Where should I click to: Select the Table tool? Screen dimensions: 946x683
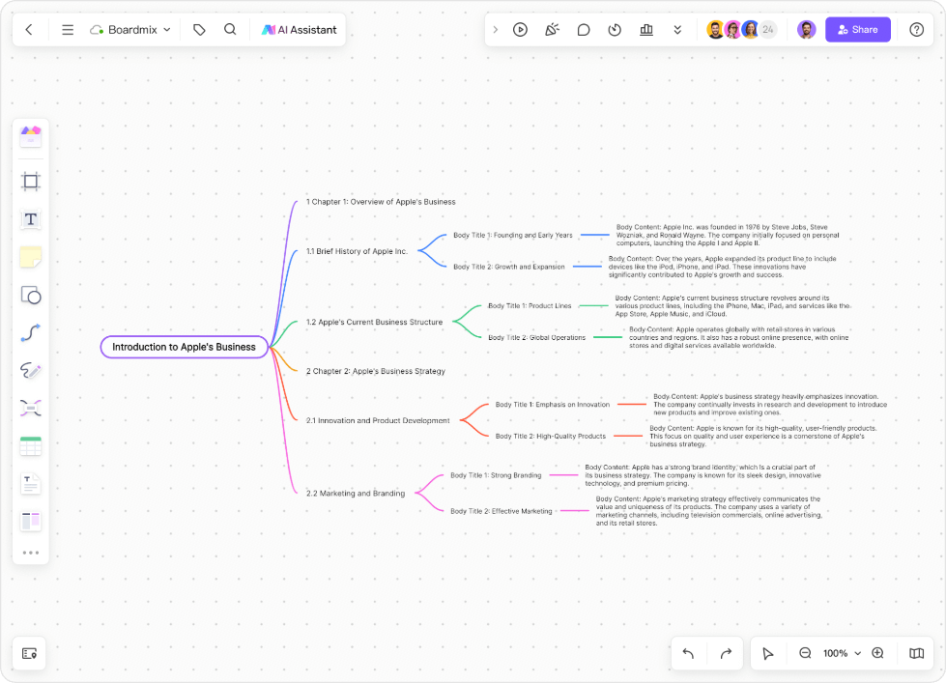coord(31,446)
